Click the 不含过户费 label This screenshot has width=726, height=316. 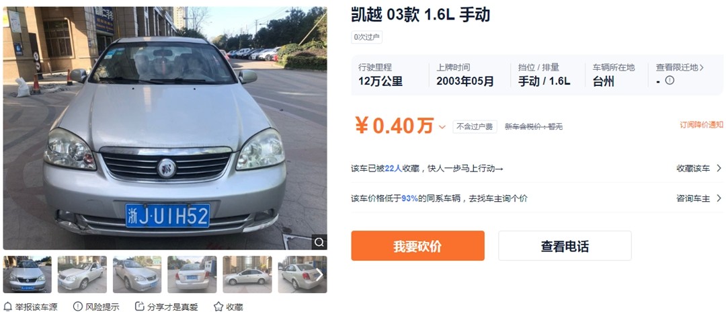[475, 126]
